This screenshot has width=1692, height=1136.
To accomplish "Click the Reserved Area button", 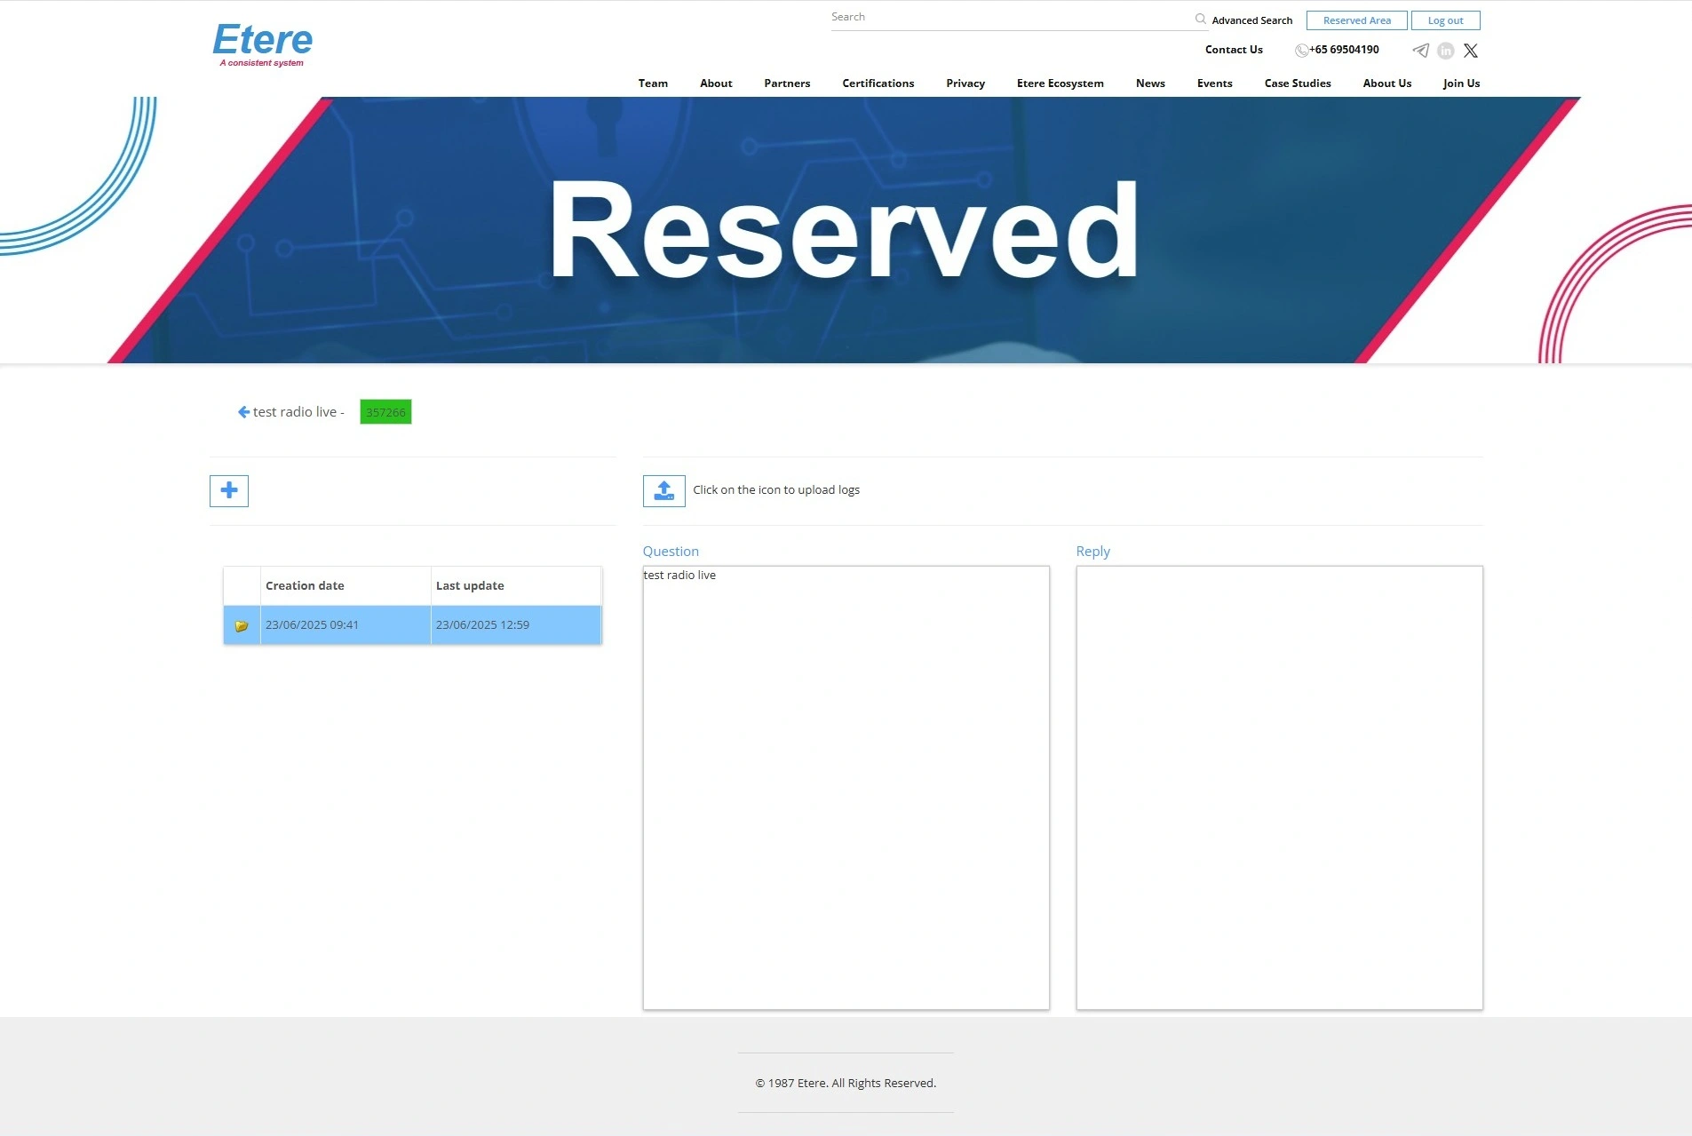I will point(1356,20).
